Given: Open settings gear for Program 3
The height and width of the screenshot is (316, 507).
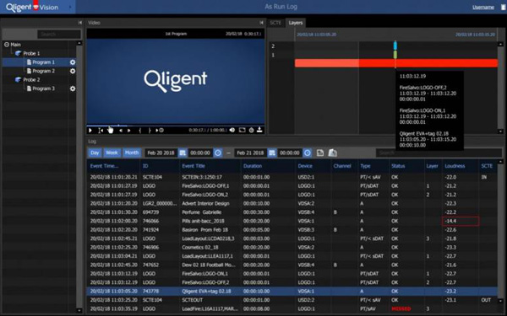Looking at the screenshot, I should point(73,88).
